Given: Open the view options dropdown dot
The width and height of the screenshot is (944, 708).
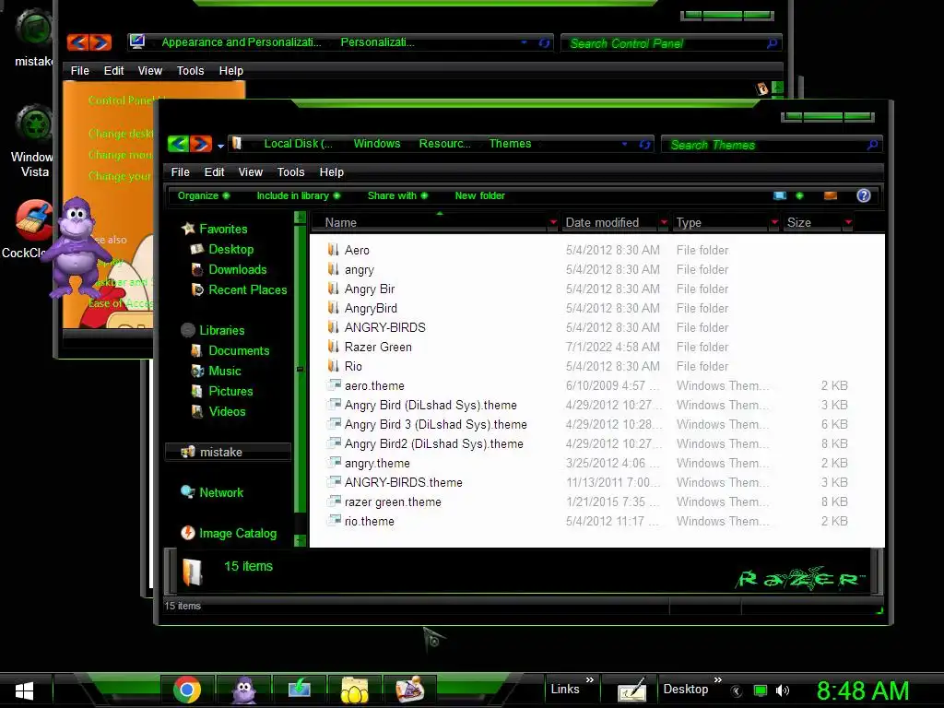Looking at the screenshot, I should point(799,195).
